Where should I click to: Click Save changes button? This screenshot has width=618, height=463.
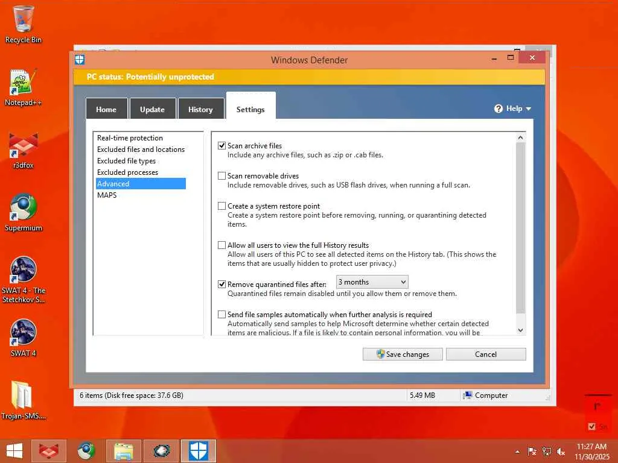(x=403, y=354)
